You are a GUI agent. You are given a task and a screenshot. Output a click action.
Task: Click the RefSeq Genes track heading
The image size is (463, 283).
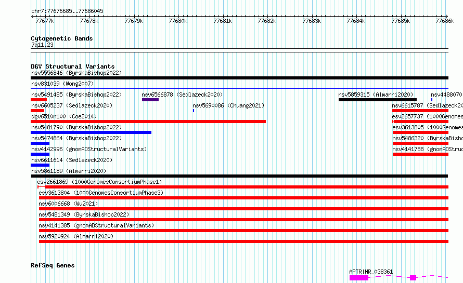(x=53, y=265)
